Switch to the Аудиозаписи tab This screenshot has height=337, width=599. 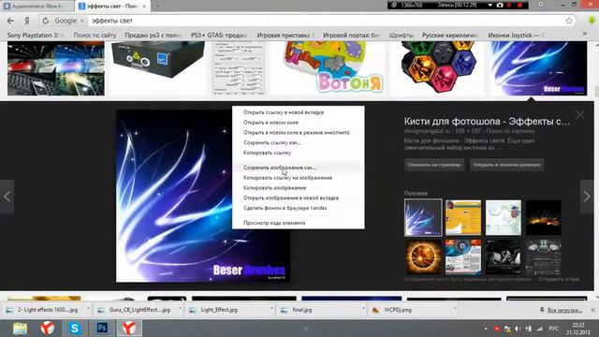37,7
